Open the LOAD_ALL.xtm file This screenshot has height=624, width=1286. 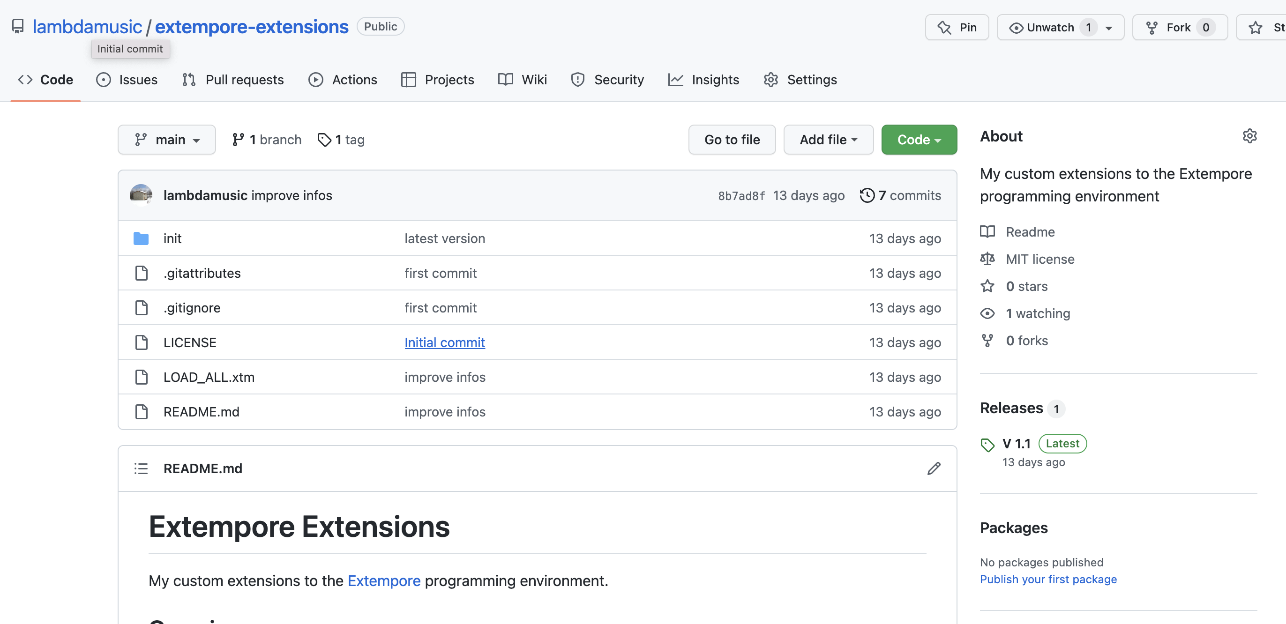point(209,378)
